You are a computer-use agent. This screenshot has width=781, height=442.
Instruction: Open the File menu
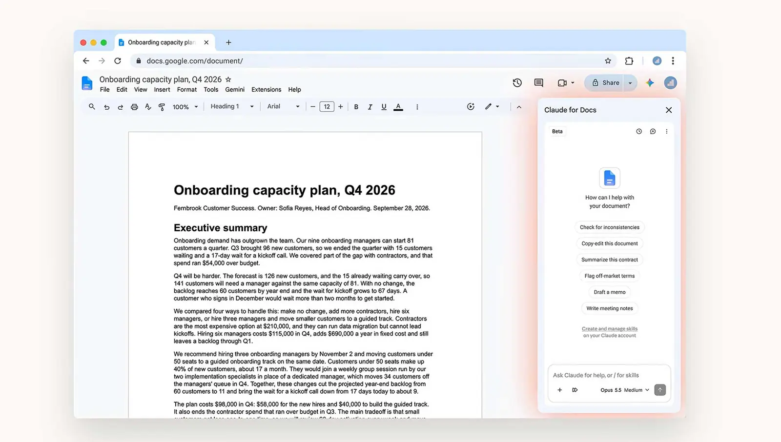click(x=104, y=90)
